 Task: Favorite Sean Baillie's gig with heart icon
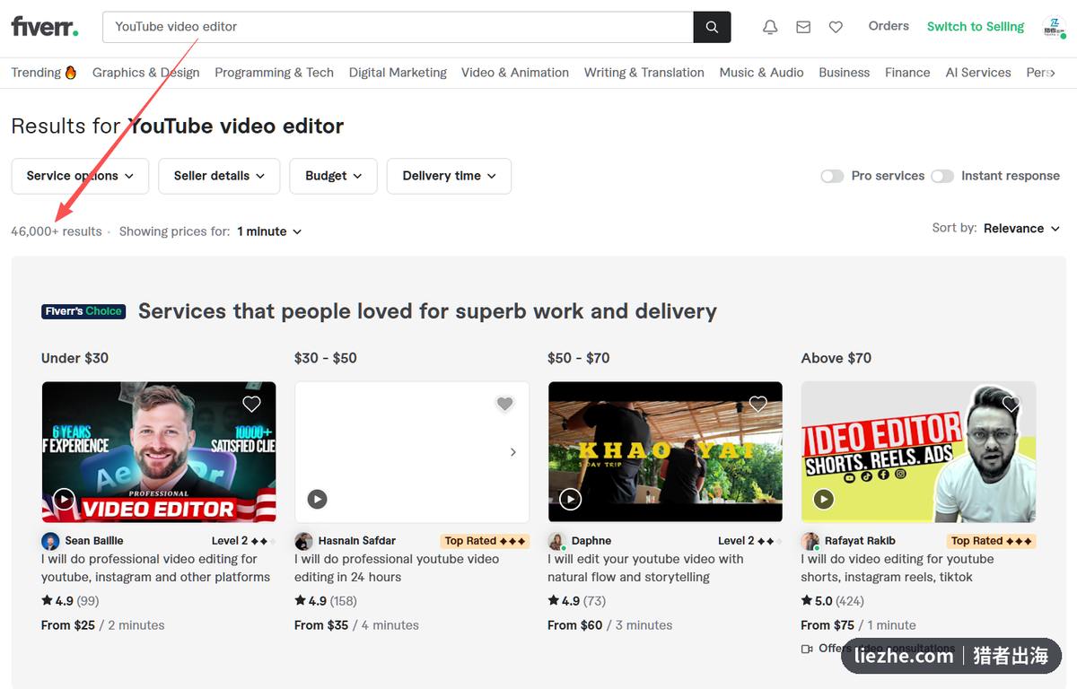[251, 404]
